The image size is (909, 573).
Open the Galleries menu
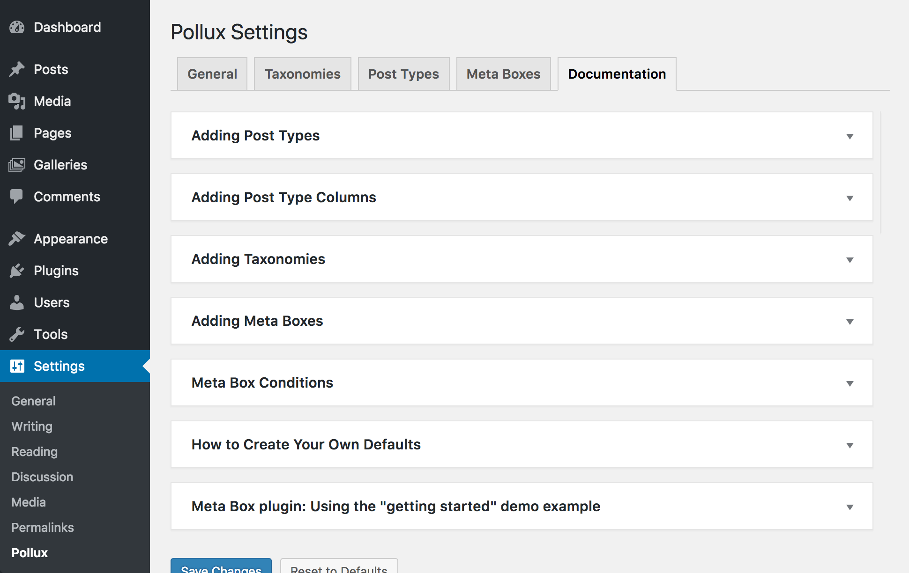75,165
